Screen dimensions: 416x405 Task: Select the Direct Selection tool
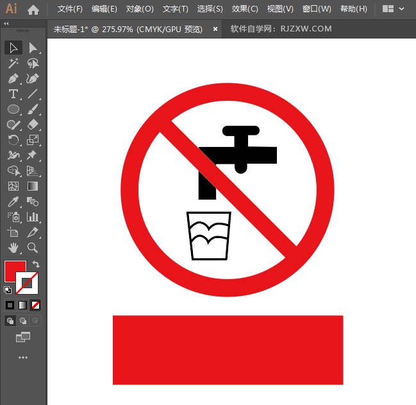click(x=33, y=47)
